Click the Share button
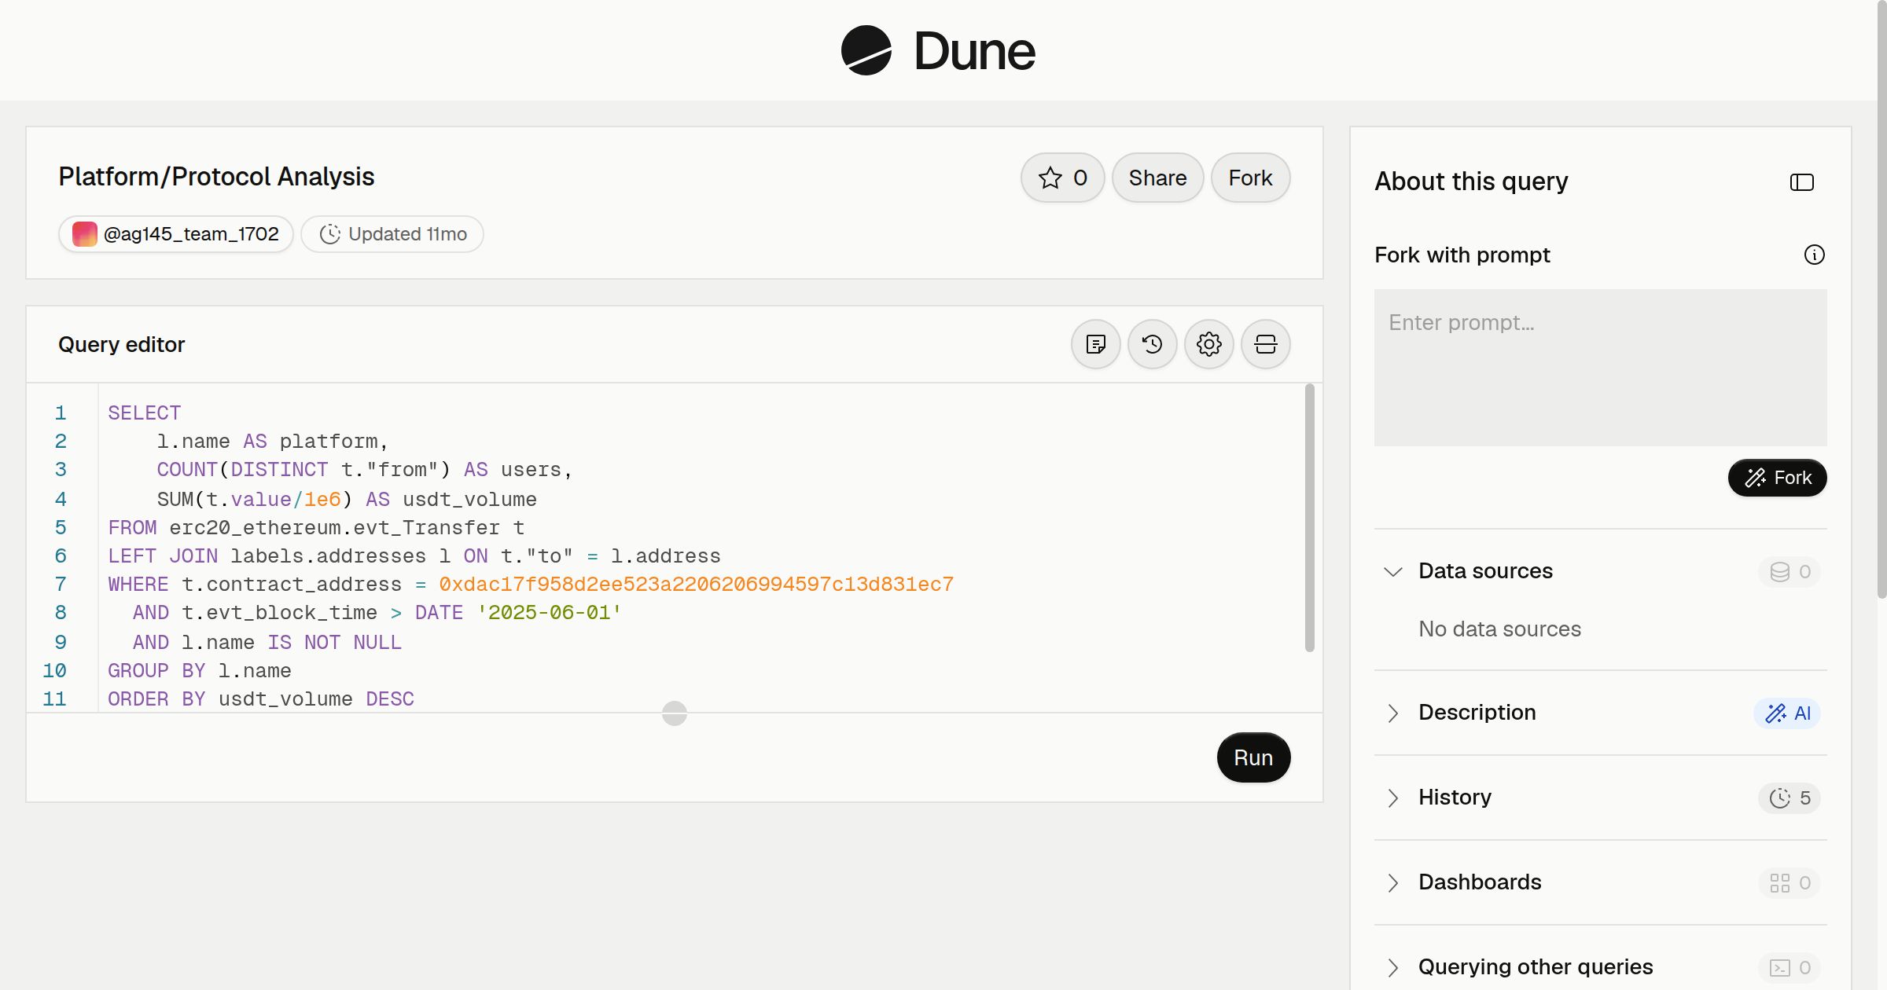 coord(1157,178)
